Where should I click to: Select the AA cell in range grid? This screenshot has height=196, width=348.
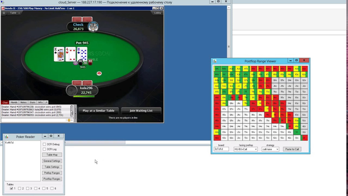(x=217, y=69)
